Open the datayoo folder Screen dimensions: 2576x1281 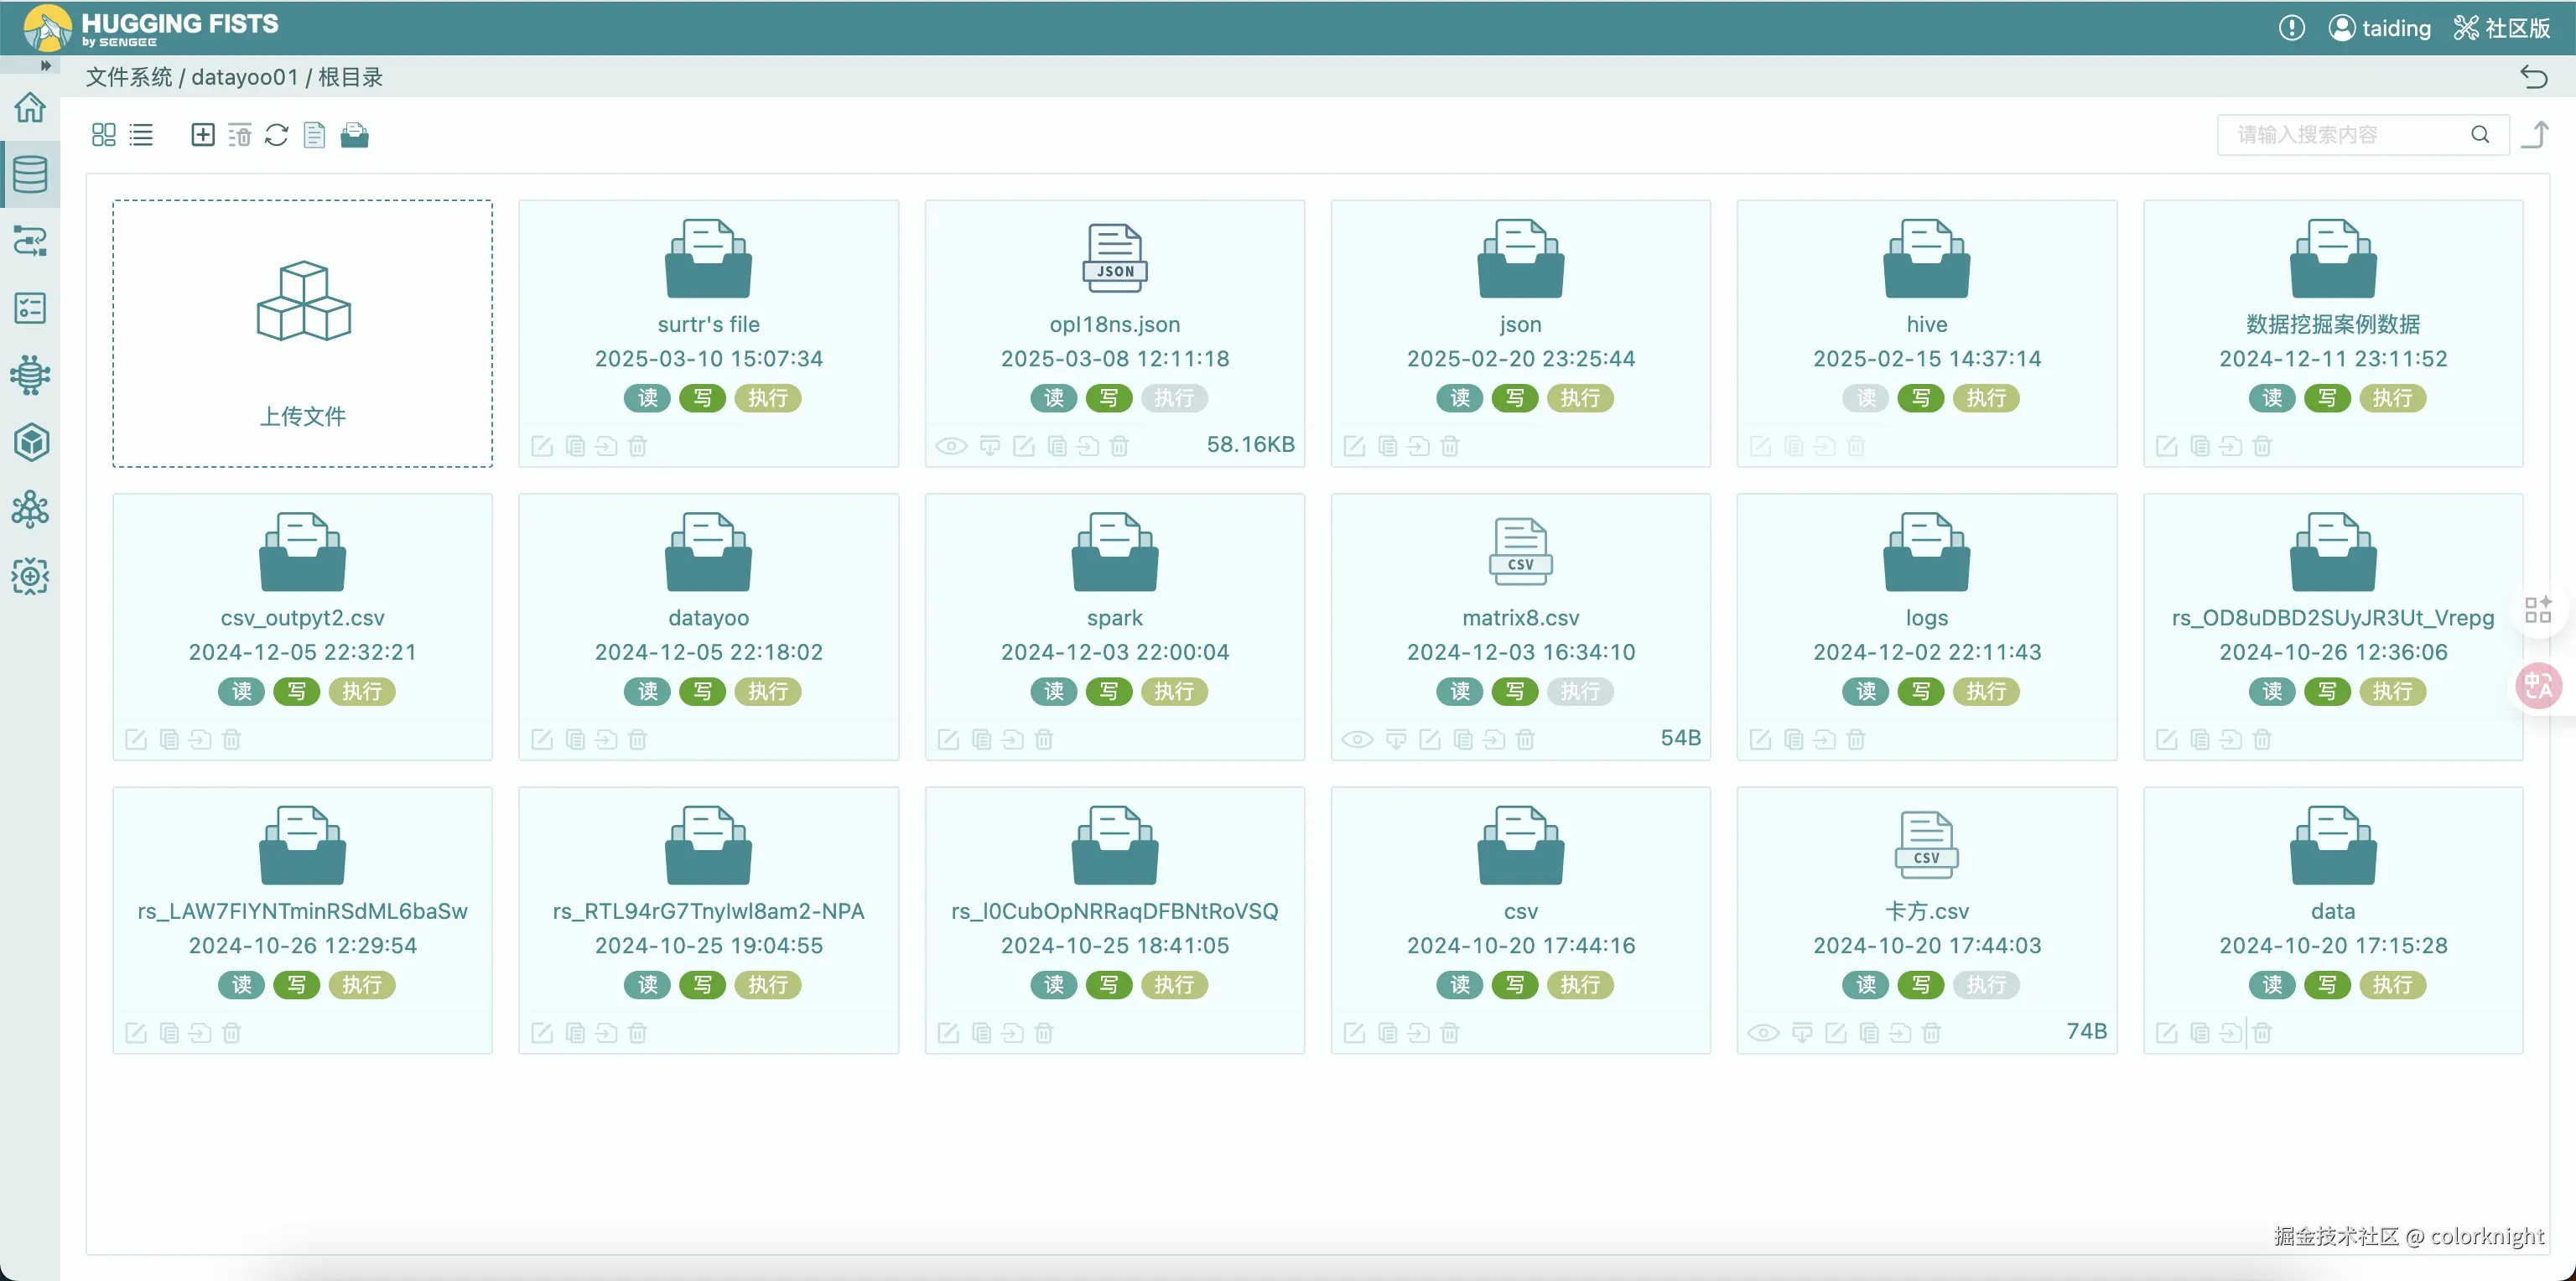pyautogui.click(x=708, y=553)
